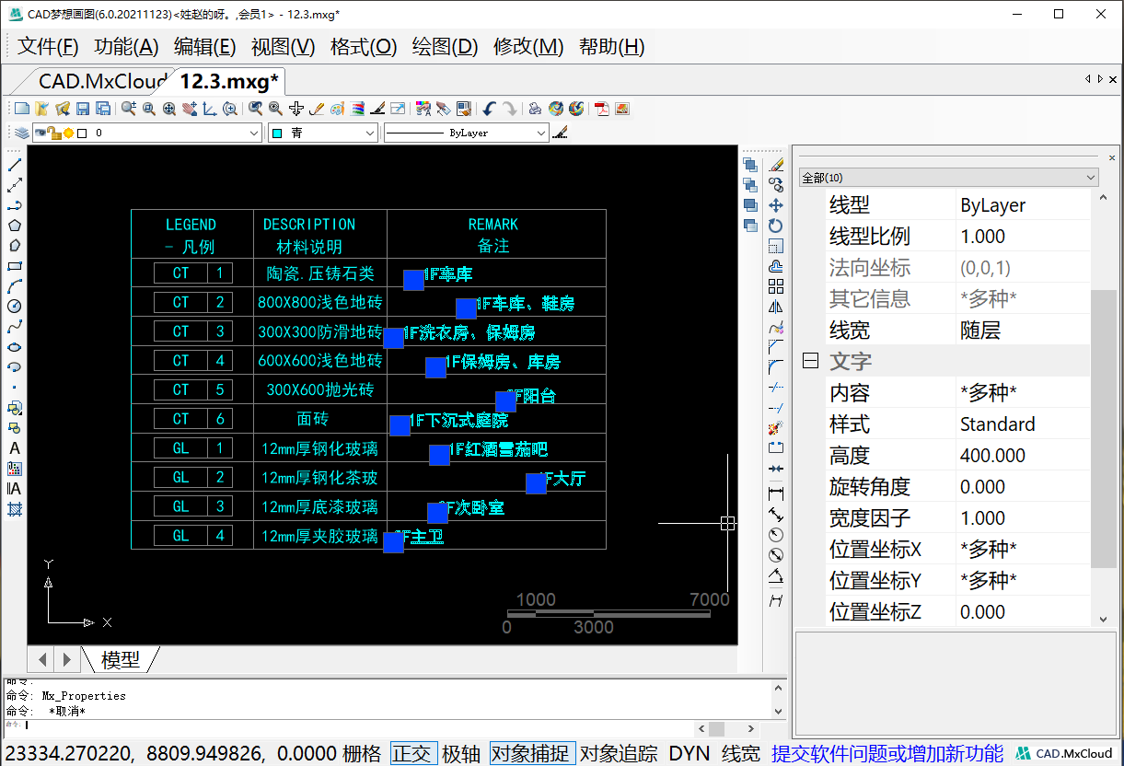This screenshot has height=766, width=1124.
Task: Select the Ellipse drawing tool
Action: (15, 347)
